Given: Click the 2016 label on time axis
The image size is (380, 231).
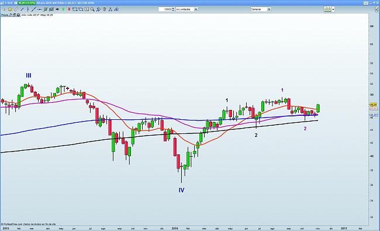Looking at the screenshot, I should click(175, 228).
